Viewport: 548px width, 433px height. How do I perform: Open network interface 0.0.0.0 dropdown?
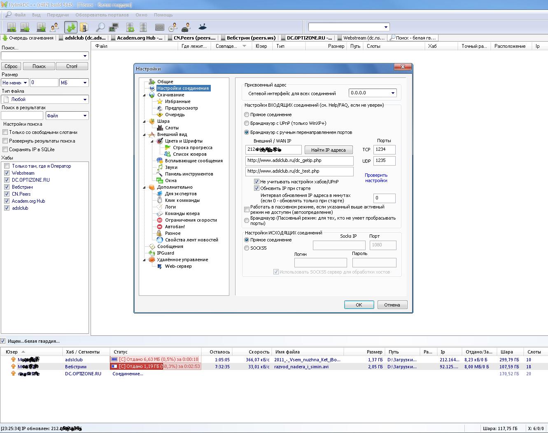392,93
